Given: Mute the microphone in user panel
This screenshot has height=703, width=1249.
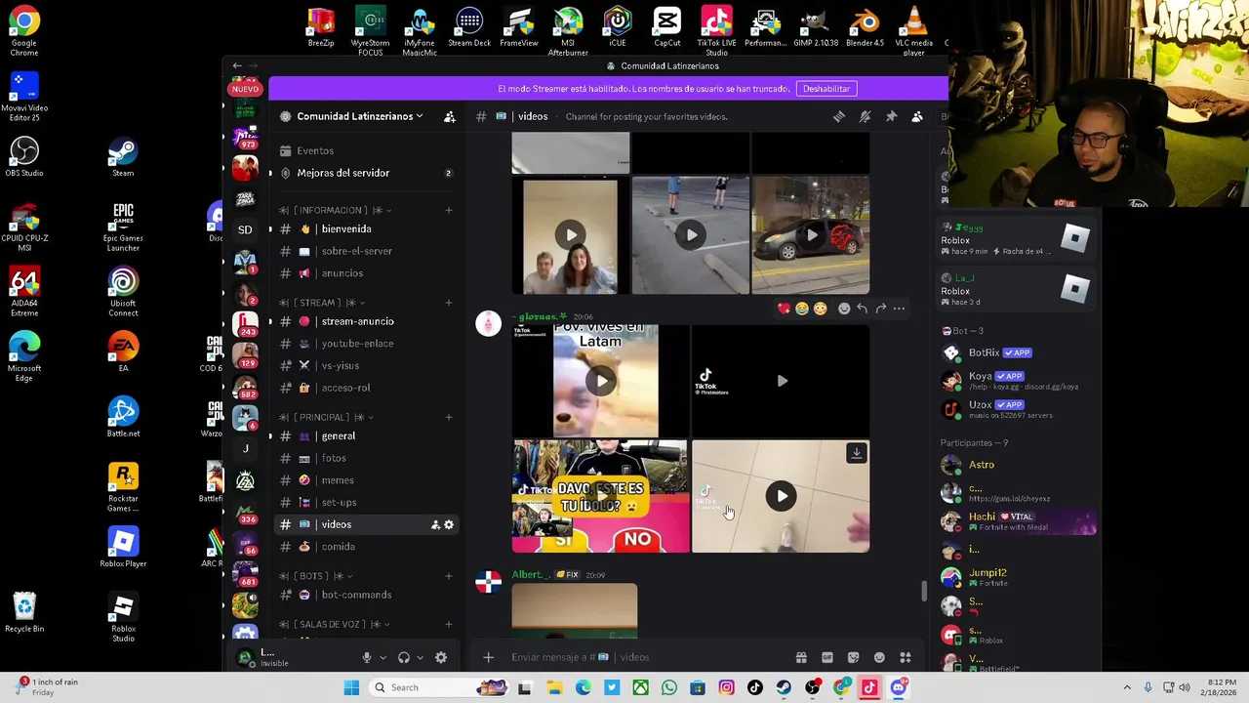Looking at the screenshot, I should point(367,658).
